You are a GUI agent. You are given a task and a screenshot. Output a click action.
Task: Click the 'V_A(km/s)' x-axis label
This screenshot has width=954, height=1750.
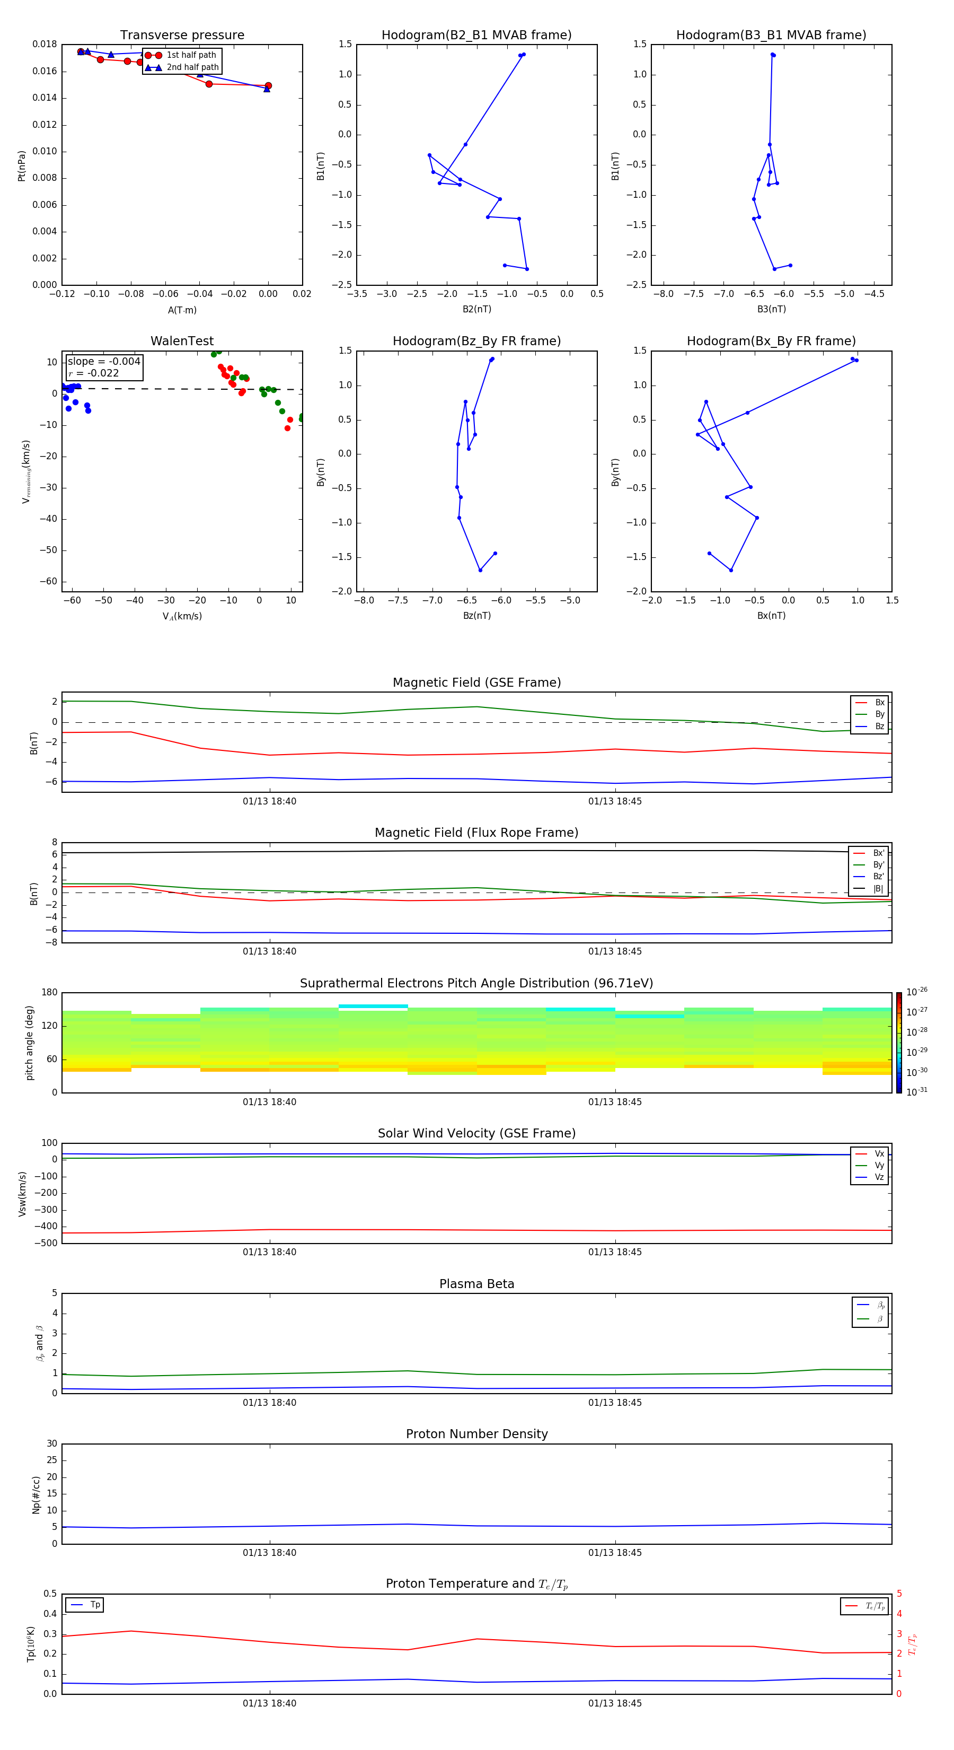tap(182, 617)
